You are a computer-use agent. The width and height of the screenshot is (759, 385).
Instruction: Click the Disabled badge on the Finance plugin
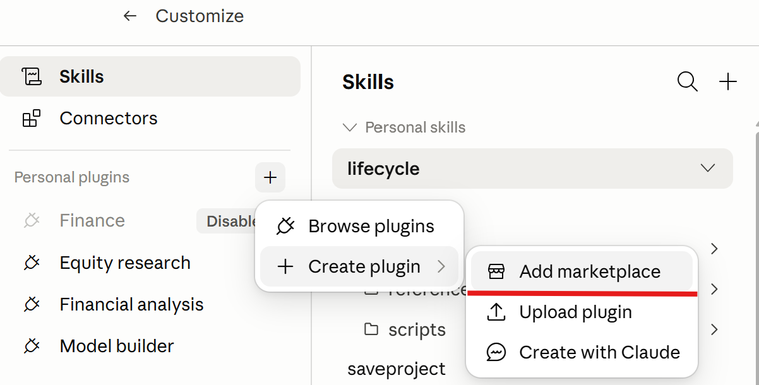click(227, 221)
